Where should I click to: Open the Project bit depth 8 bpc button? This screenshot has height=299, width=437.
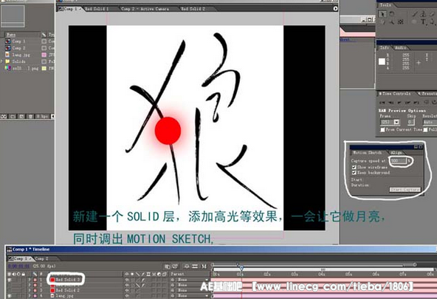pyautogui.click(x=42, y=116)
